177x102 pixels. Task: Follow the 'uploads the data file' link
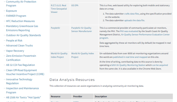click(134, 20)
